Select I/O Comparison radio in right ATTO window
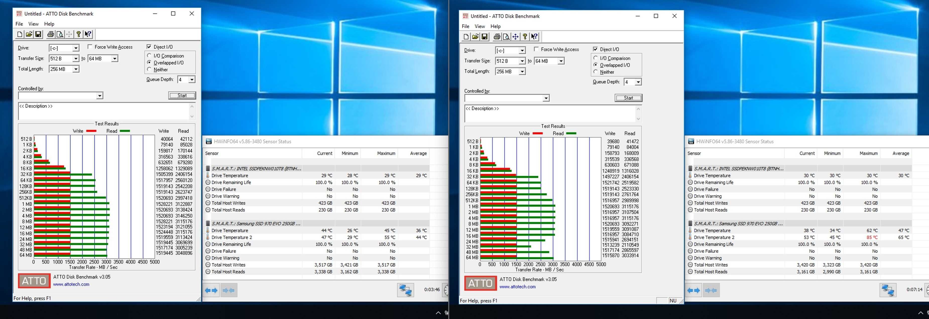The image size is (929, 319). point(596,58)
